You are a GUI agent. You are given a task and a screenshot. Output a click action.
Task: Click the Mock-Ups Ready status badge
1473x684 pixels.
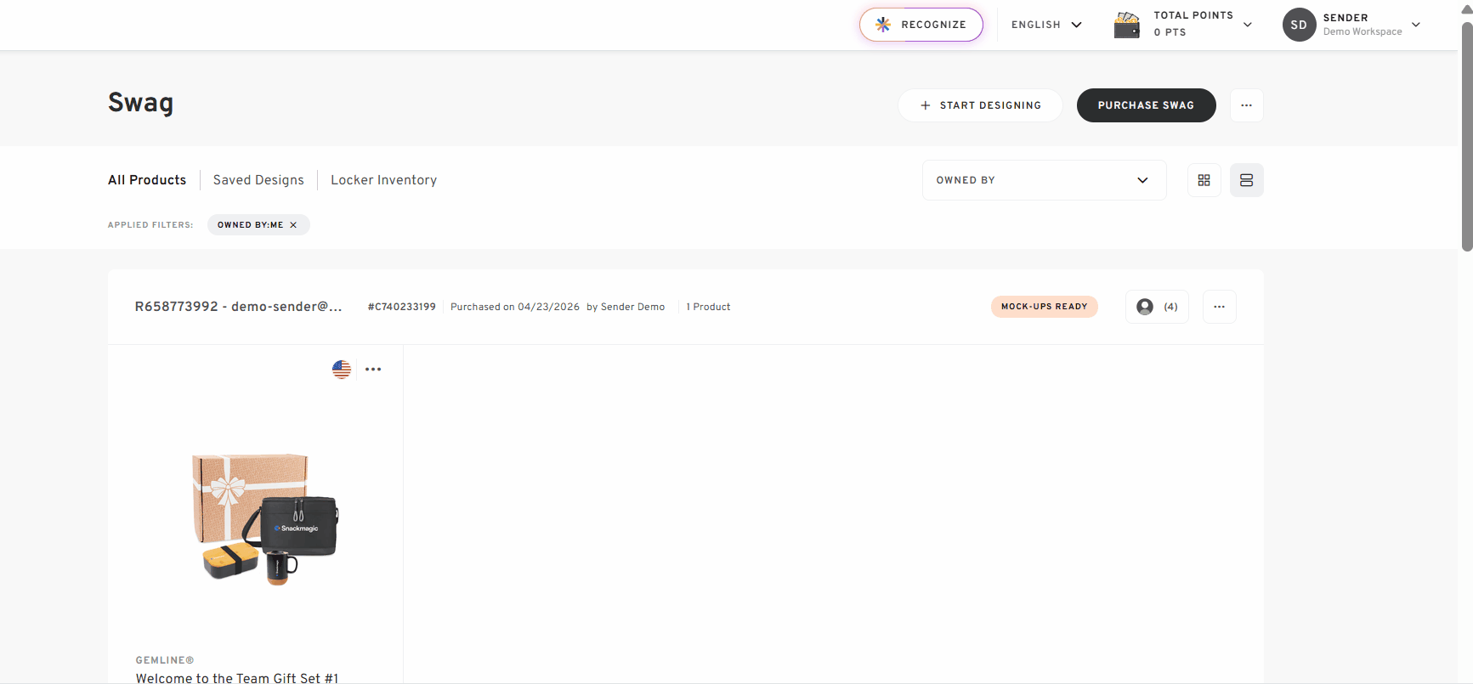[1044, 307]
